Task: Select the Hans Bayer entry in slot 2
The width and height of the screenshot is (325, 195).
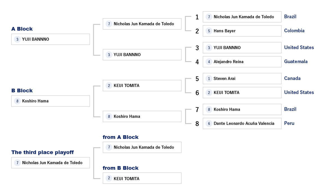Action: tap(242, 31)
